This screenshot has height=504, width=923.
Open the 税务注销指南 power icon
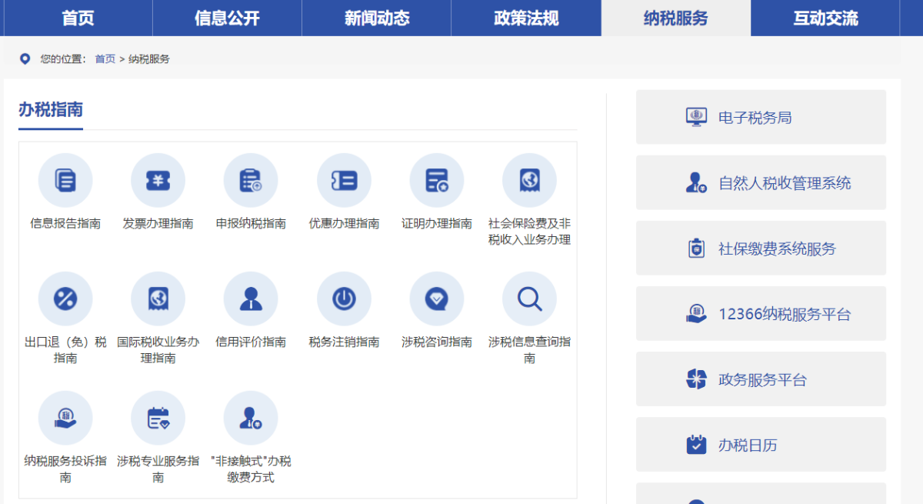point(344,299)
